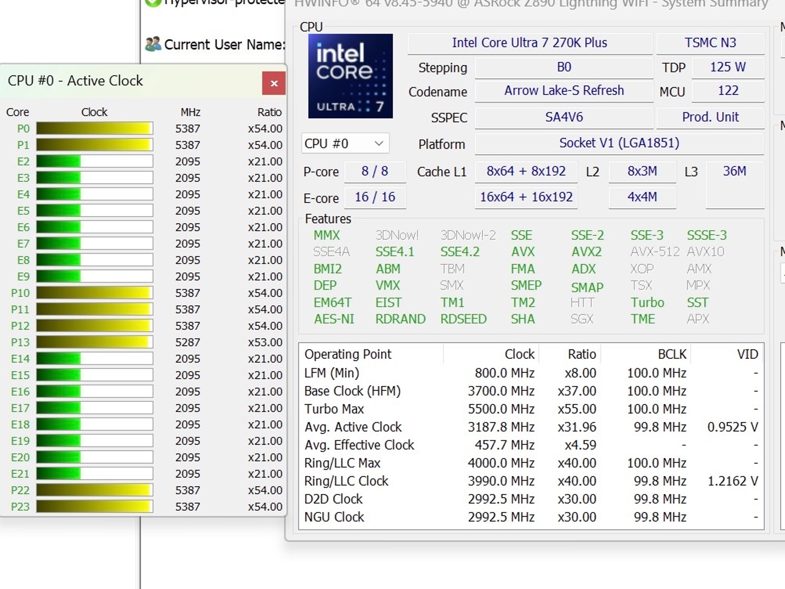
Task: Click the MMX feature label
Action: [x=327, y=235]
